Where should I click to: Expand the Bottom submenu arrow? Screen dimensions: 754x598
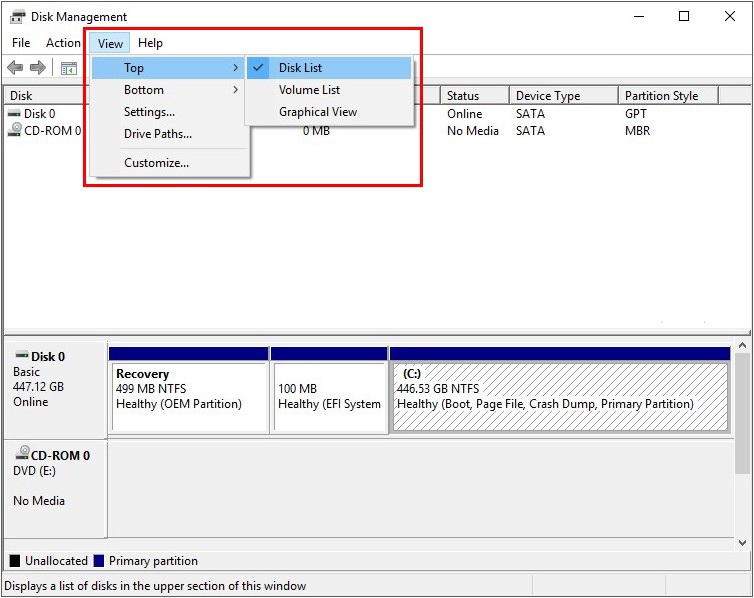click(236, 90)
